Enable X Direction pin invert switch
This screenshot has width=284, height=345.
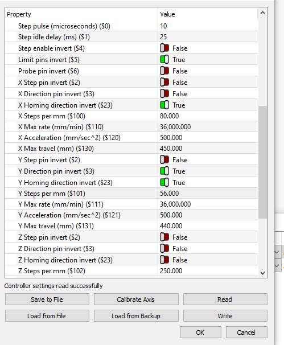164,94
